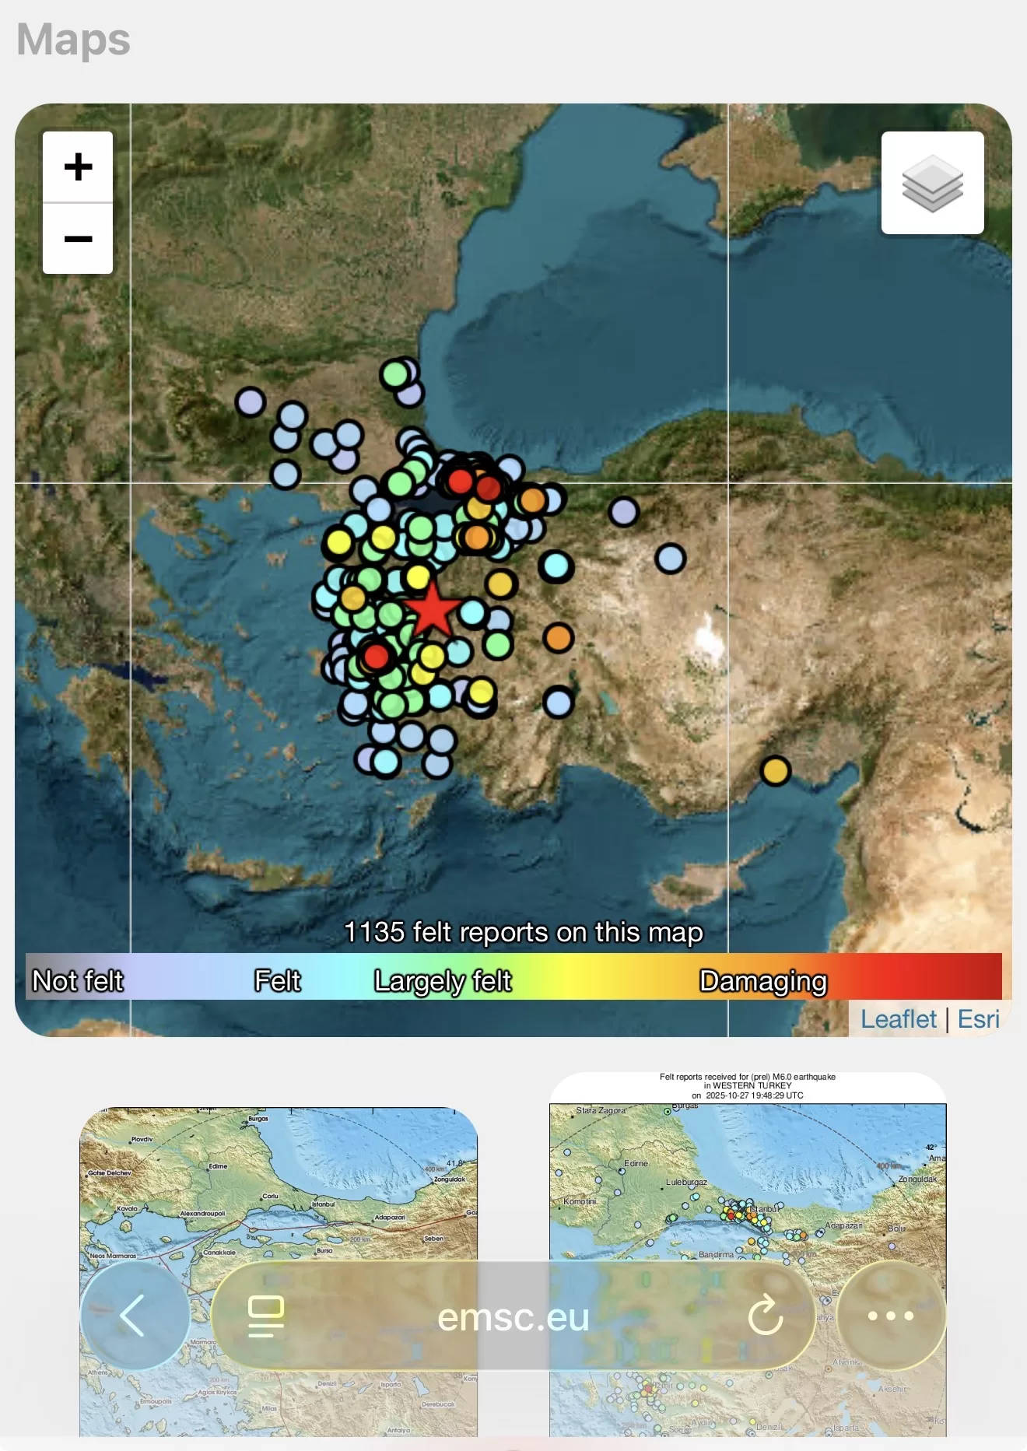Reload the emsc.eu page
This screenshot has width=1027, height=1451.
click(x=765, y=1316)
